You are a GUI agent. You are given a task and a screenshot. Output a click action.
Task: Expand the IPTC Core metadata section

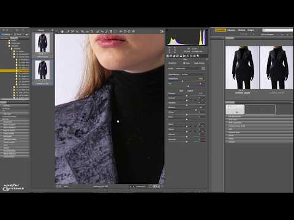[x=259, y=120]
